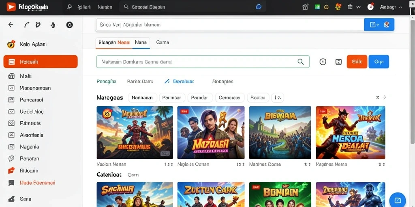Open Serie in sidebar
The width and height of the screenshot is (415, 207).
pos(19,199)
